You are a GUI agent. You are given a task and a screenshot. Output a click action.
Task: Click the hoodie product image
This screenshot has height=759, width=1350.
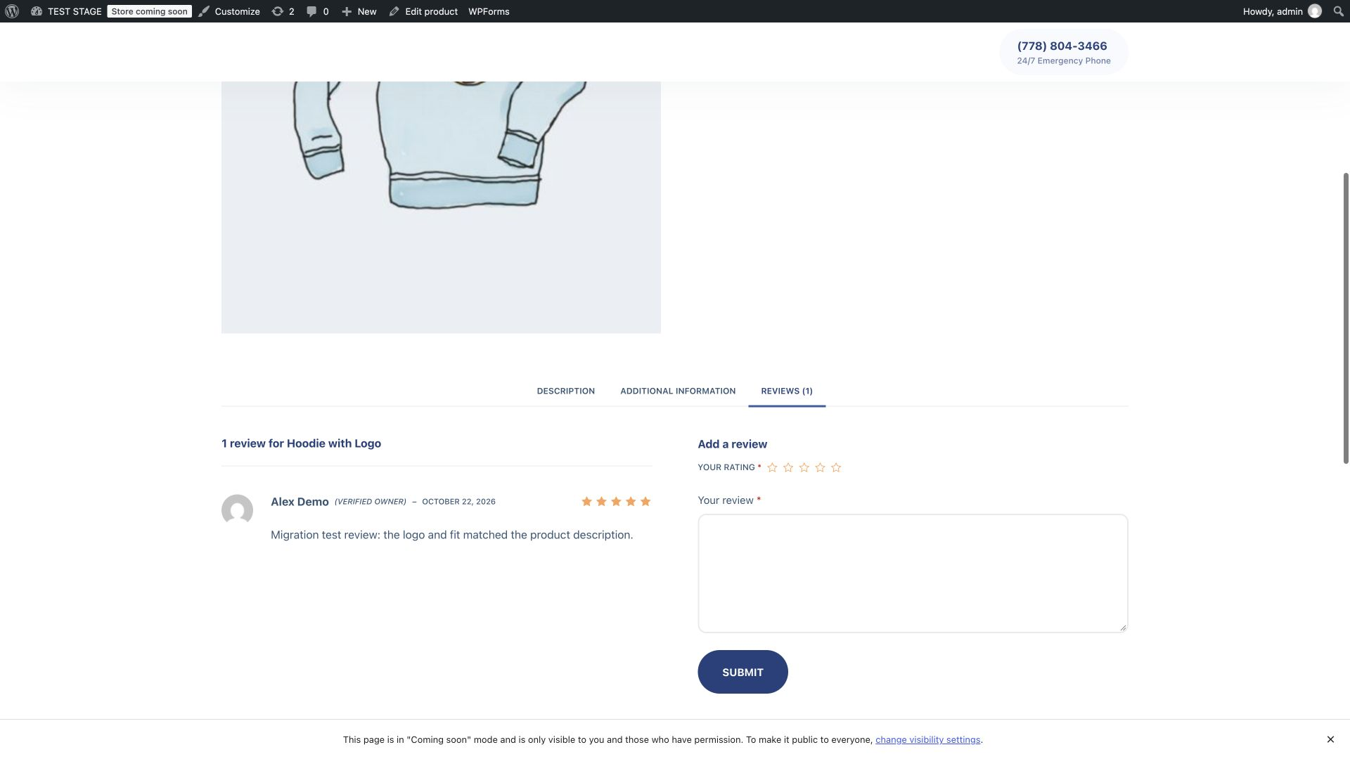pyautogui.click(x=441, y=207)
